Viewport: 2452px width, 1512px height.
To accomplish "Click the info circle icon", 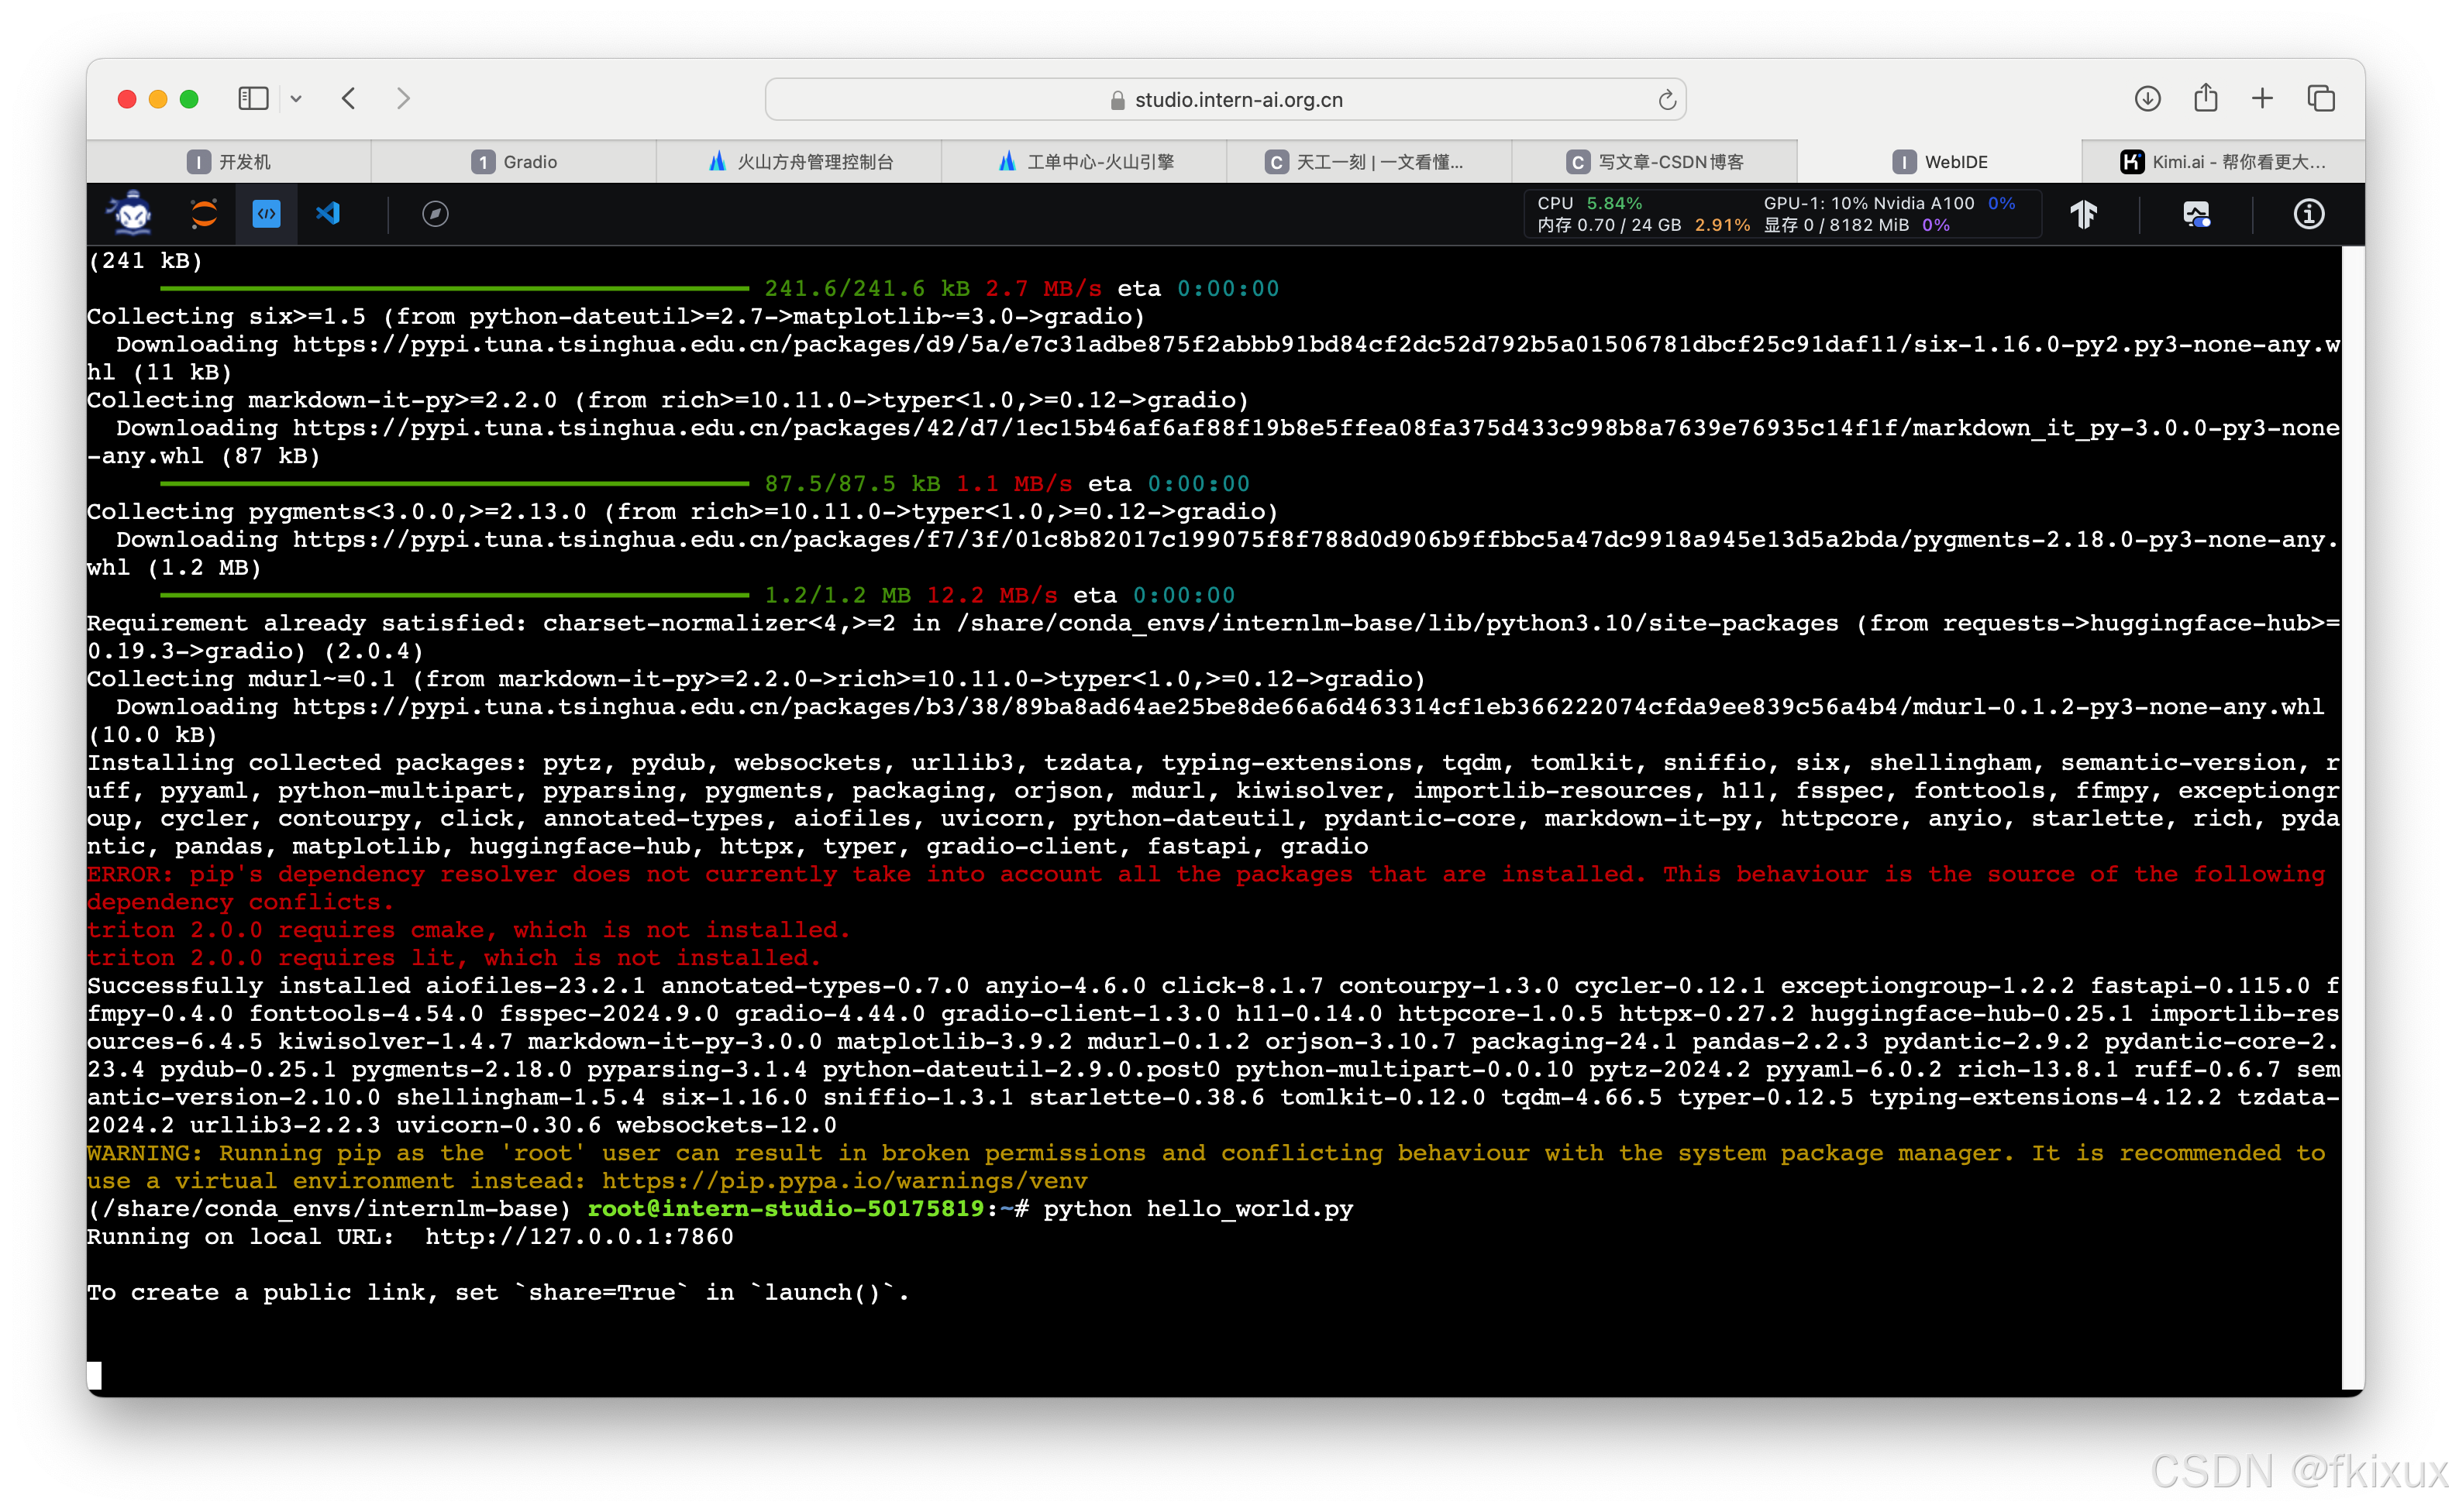I will point(2308,214).
